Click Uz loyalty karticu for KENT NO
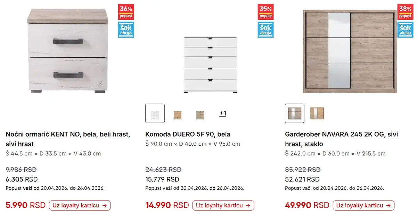Viewport: 417px width, 214px height. pyautogui.click(x=80, y=205)
